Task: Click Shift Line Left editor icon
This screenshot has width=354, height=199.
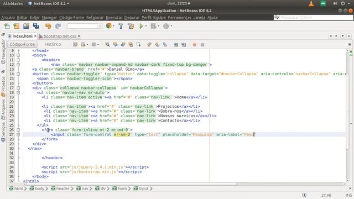Action: [176, 44]
